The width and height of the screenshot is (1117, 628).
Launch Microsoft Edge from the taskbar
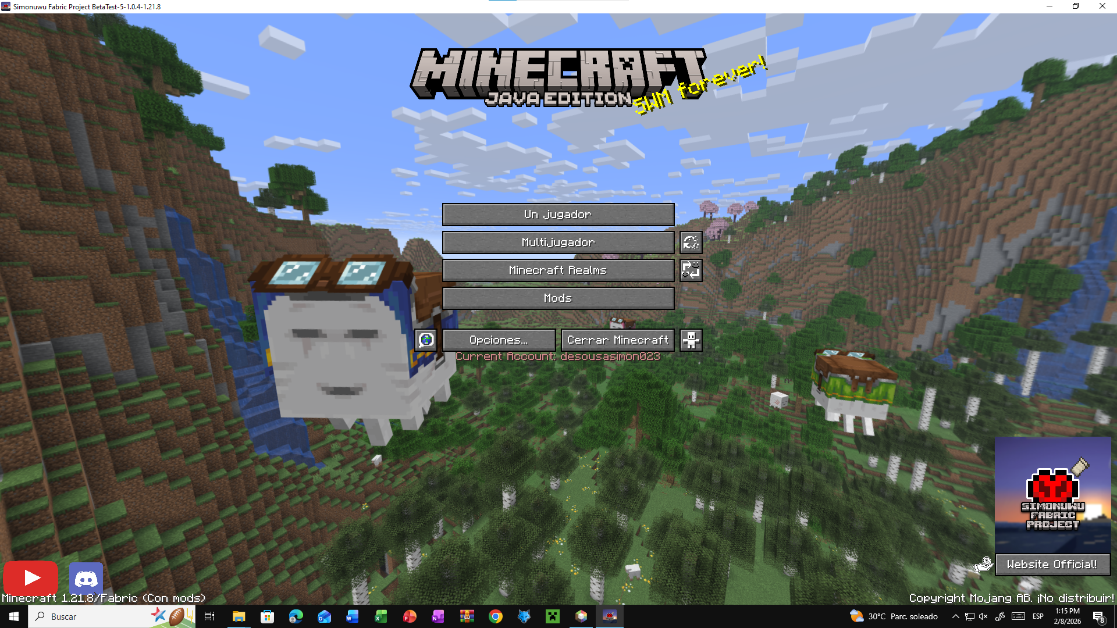[296, 616]
